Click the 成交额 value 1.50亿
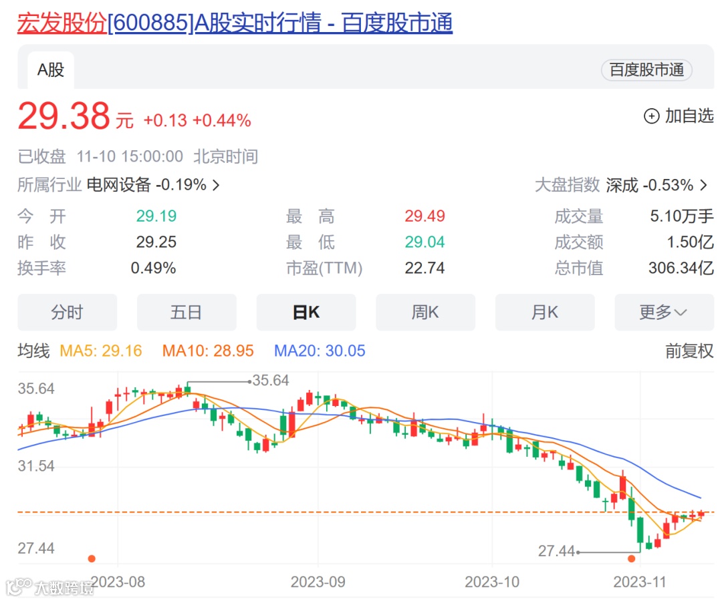 click(691, 242)
